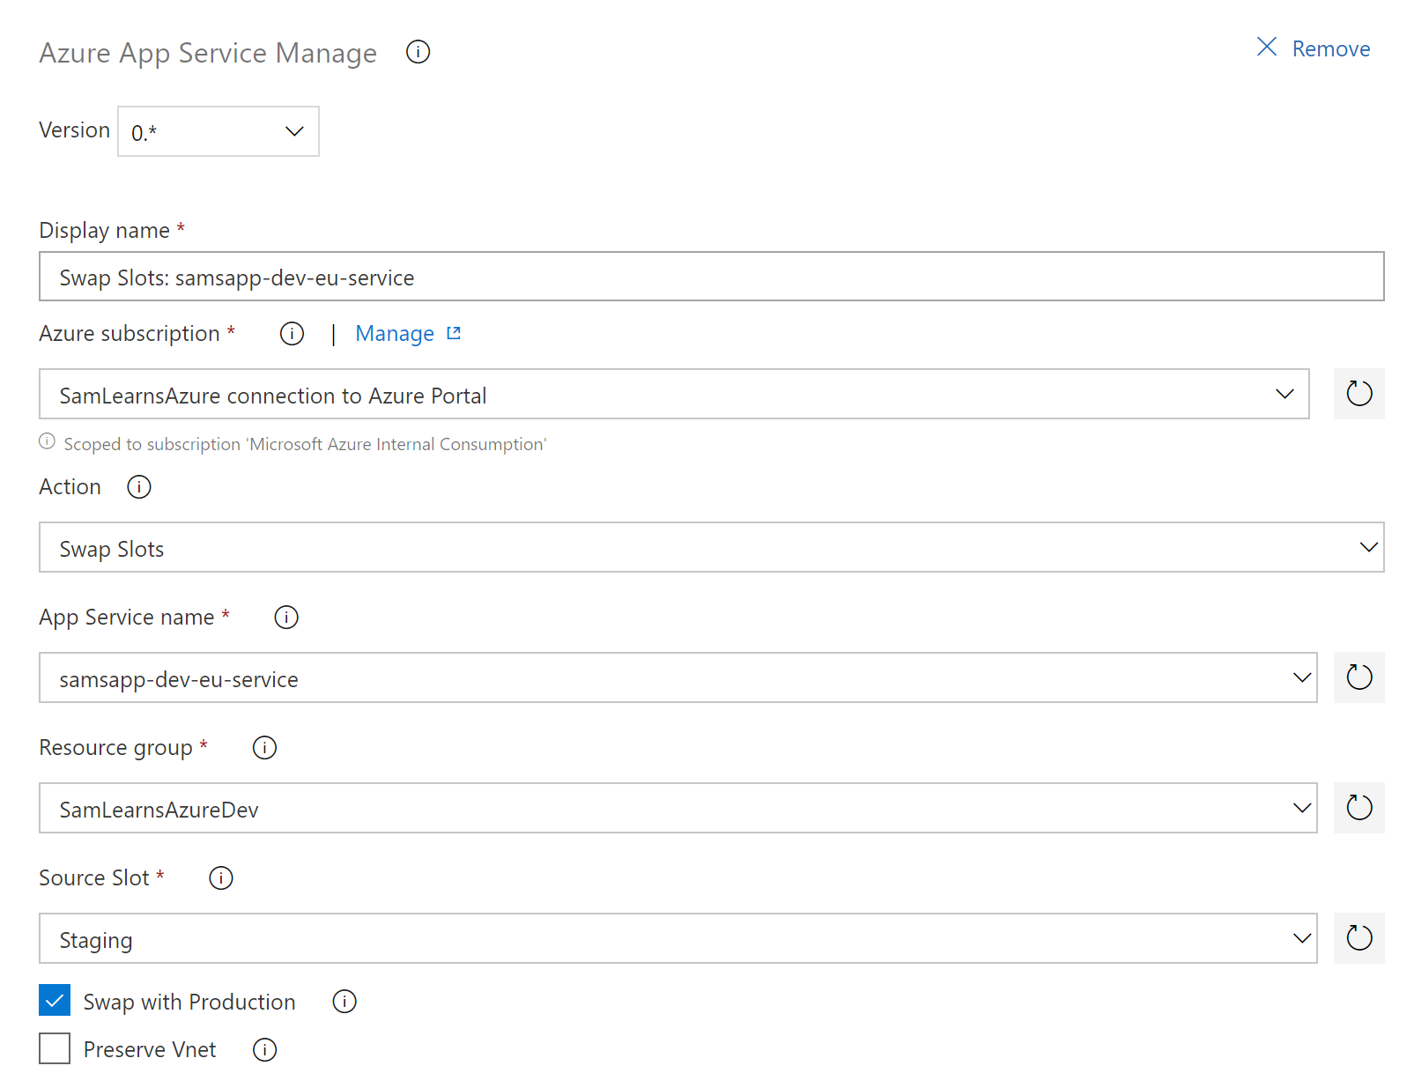Click the Resource group info icon

(x=264, y=748)
